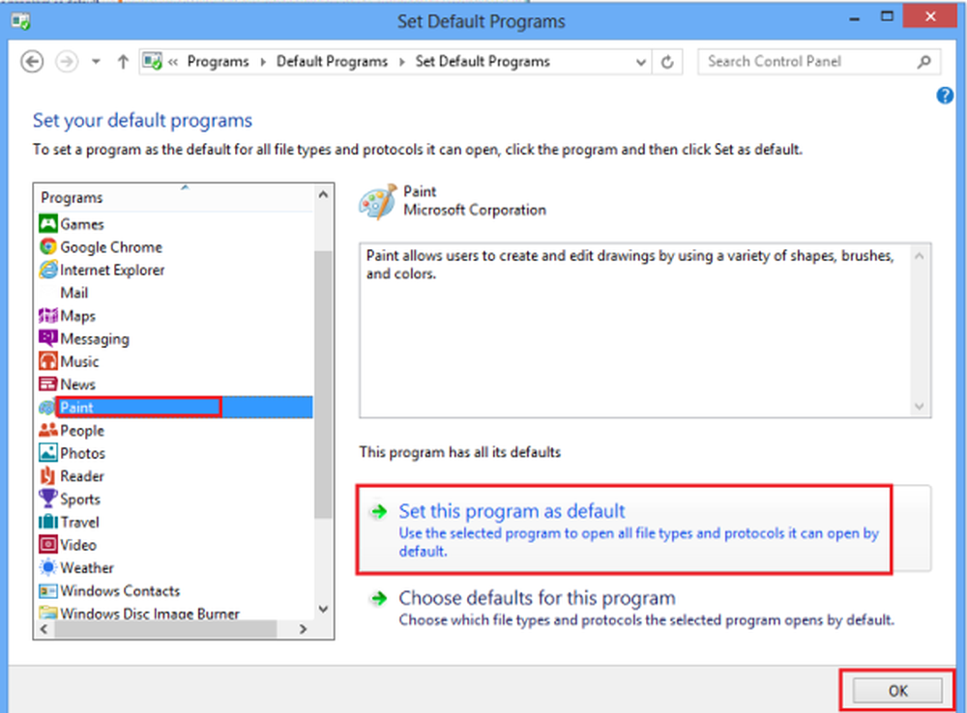Select the Music app icon

(48, 361)
